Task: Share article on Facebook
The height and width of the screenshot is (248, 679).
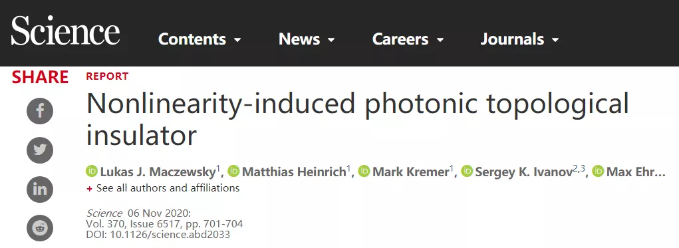Action: 40,111
